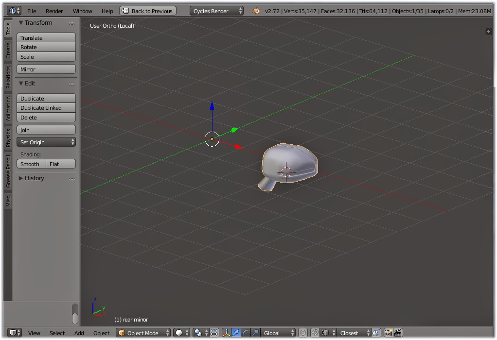Enable Flat shading for the object
Screen dimensions: 497x340
click(61, 164)
